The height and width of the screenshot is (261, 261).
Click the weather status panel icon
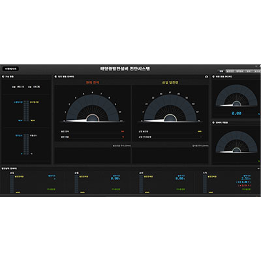click(x=3, y=76)
